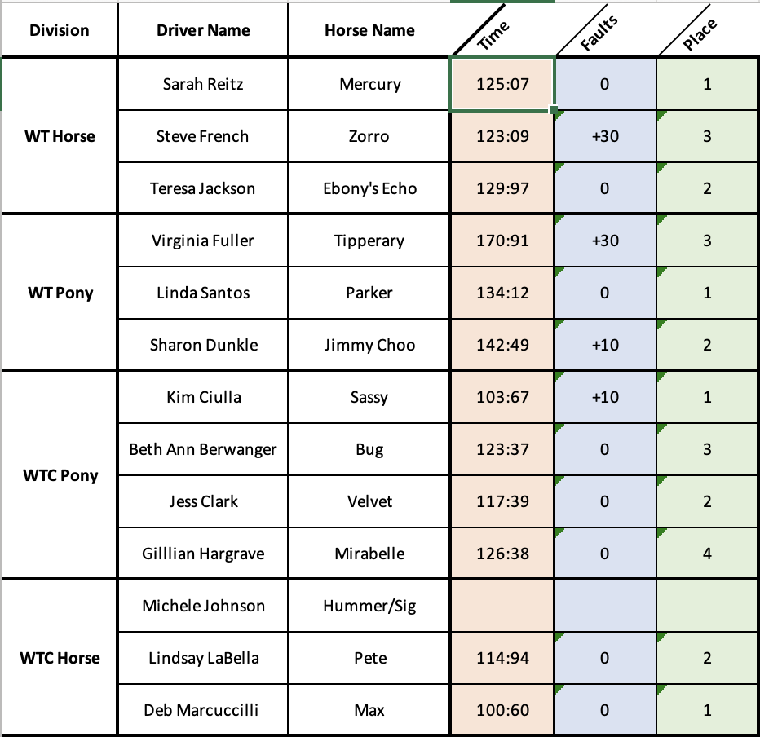Select the Driver Name header cell
Viewport: 760px width, 737px height.
pos(203,30)
